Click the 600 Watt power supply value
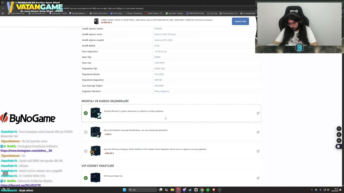344x193 pixels. pyautogui.click(x=159, y=86)
